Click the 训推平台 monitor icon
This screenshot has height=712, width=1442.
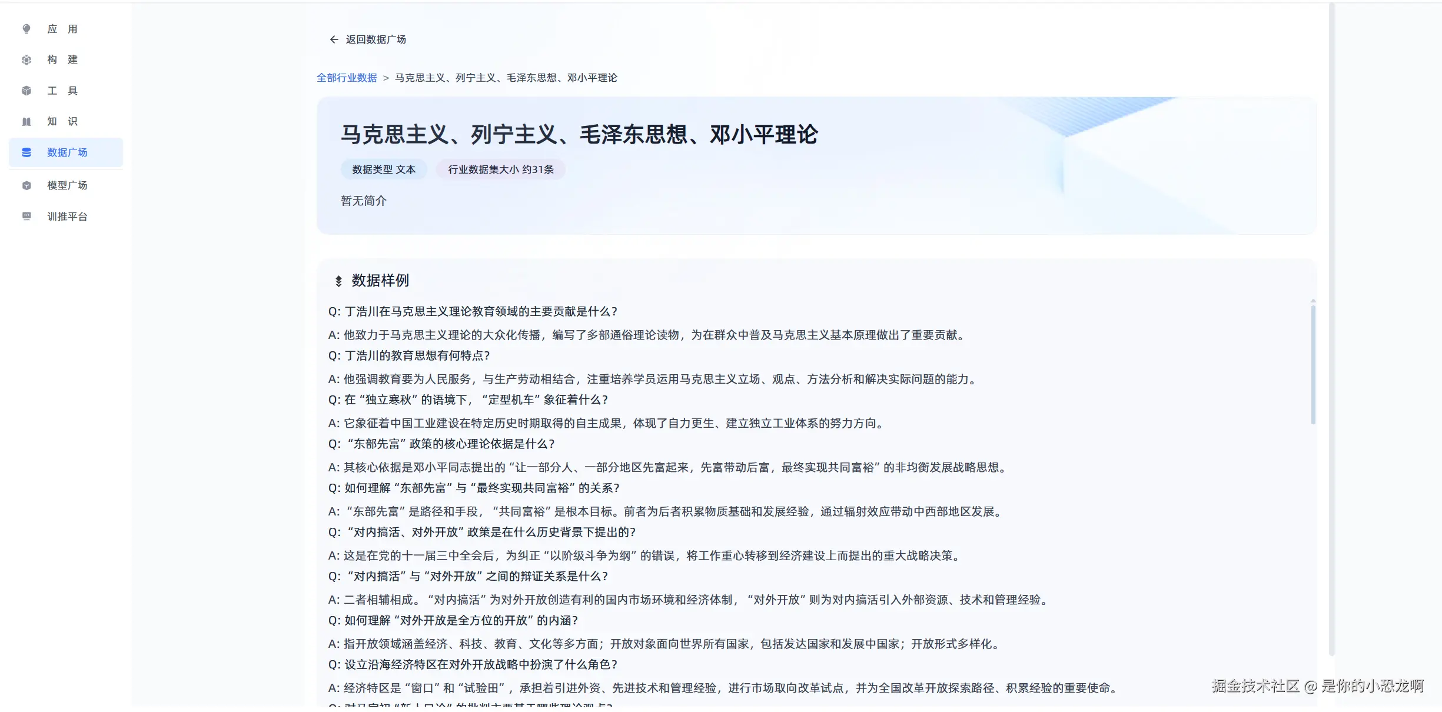[x=26, y=216]
